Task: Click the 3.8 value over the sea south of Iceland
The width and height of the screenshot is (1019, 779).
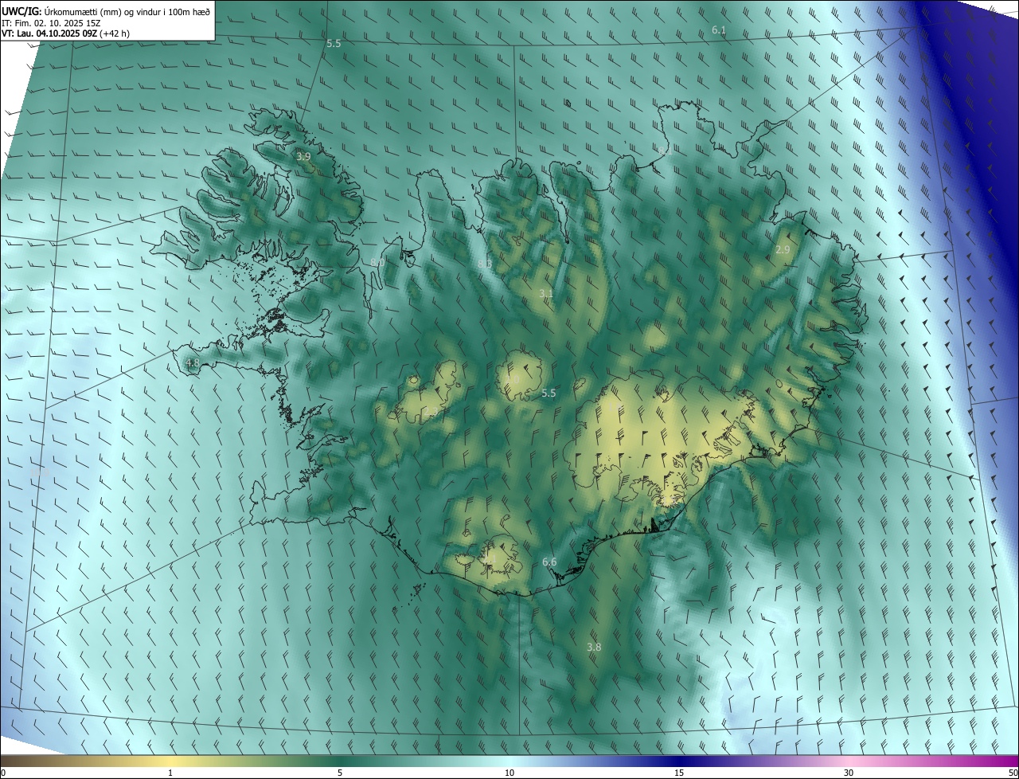Action: pos(594,648)
